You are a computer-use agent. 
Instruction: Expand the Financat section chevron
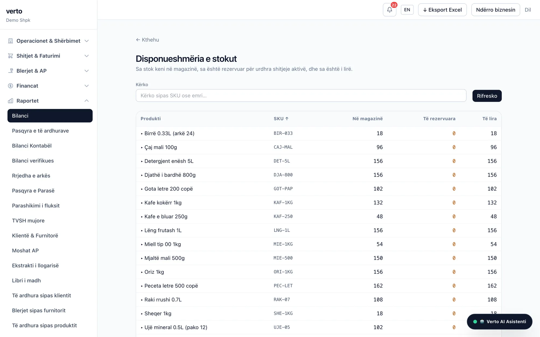pyautogui.click(x=87, y=86)
